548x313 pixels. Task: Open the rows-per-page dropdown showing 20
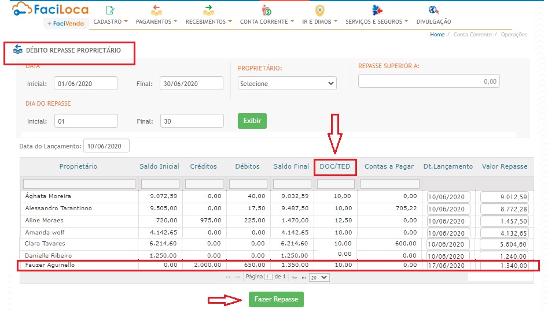319,278
